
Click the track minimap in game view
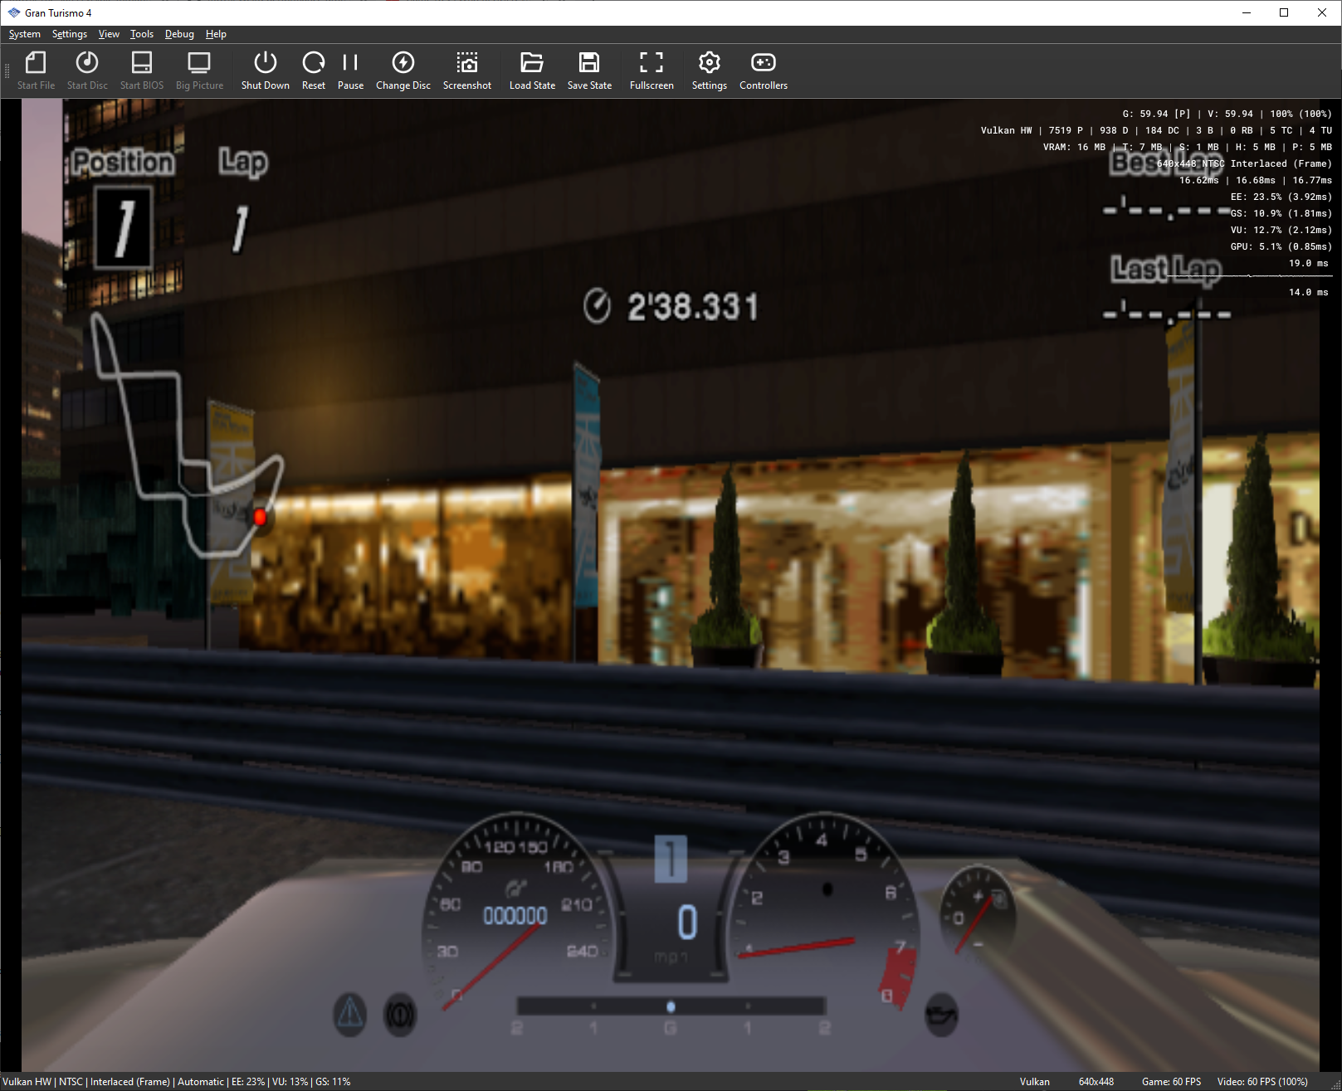187,434
